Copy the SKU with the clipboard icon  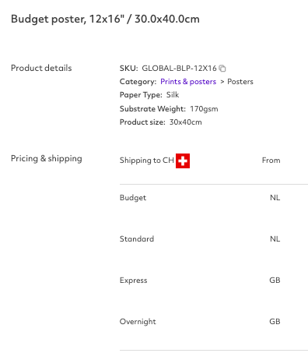tap(222, 69)
